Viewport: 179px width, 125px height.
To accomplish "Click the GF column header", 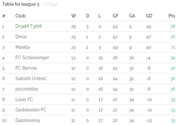I will pos(116,16).
